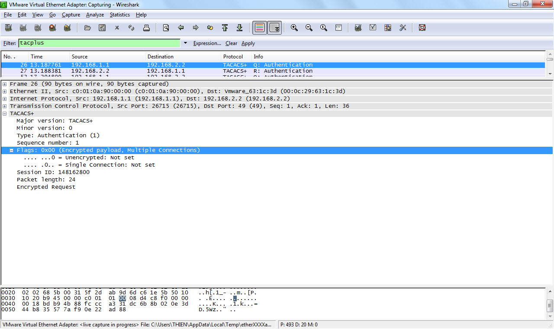Collapse the Flags tree node
Screen dimensions: 554x329
click(x=12, y=150)
